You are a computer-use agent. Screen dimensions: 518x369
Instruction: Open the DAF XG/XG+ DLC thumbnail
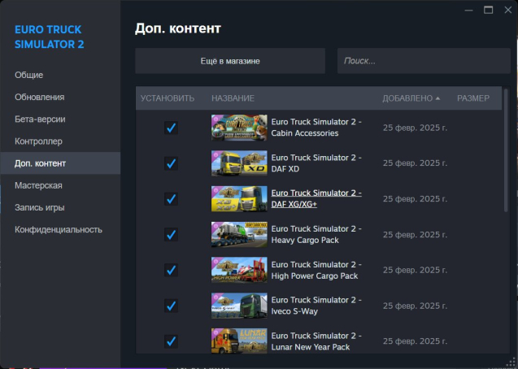[239, 199]
